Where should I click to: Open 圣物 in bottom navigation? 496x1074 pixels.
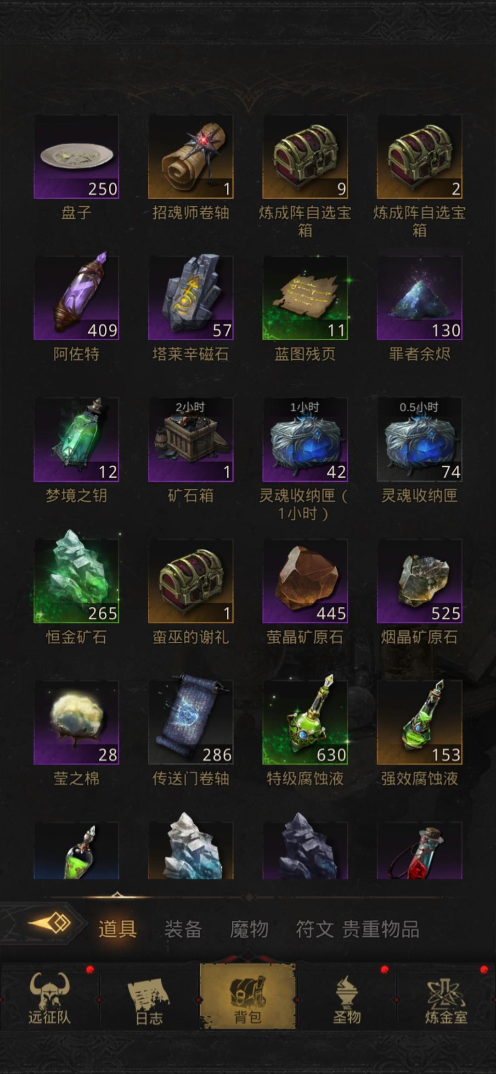point(347,999)
